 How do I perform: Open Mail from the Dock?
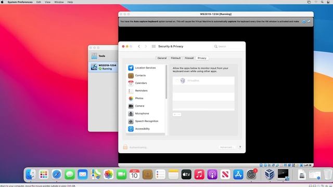click(x=82, y=175)
